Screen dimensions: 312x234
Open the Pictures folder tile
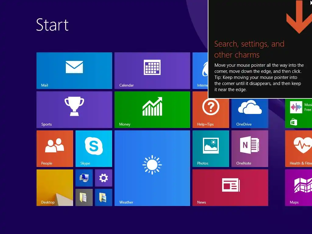(104, 197)
